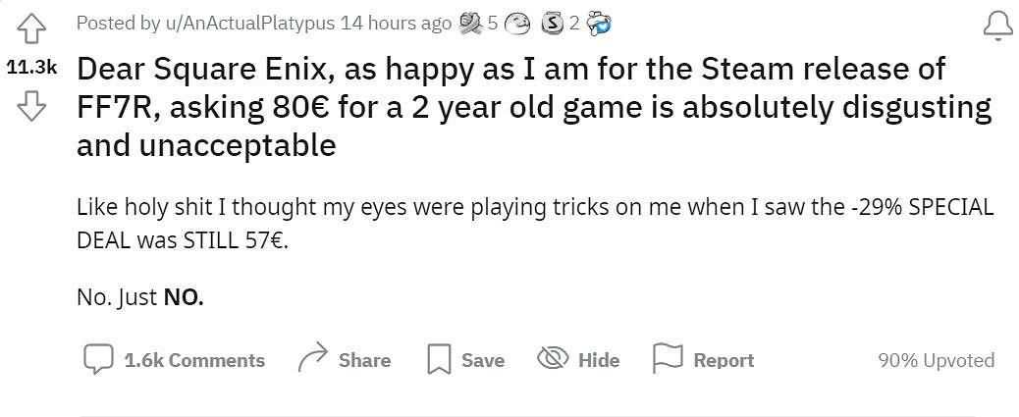Report the post via flag icon

click(668, 359)
